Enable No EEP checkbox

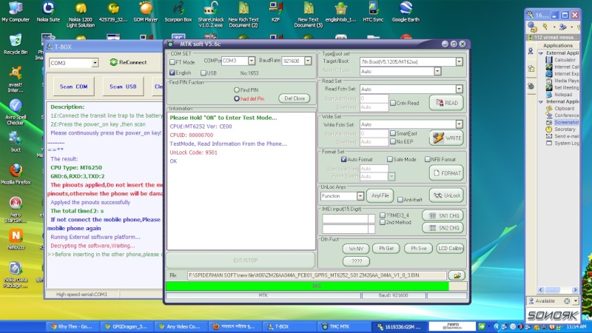(x=393, y=141)
